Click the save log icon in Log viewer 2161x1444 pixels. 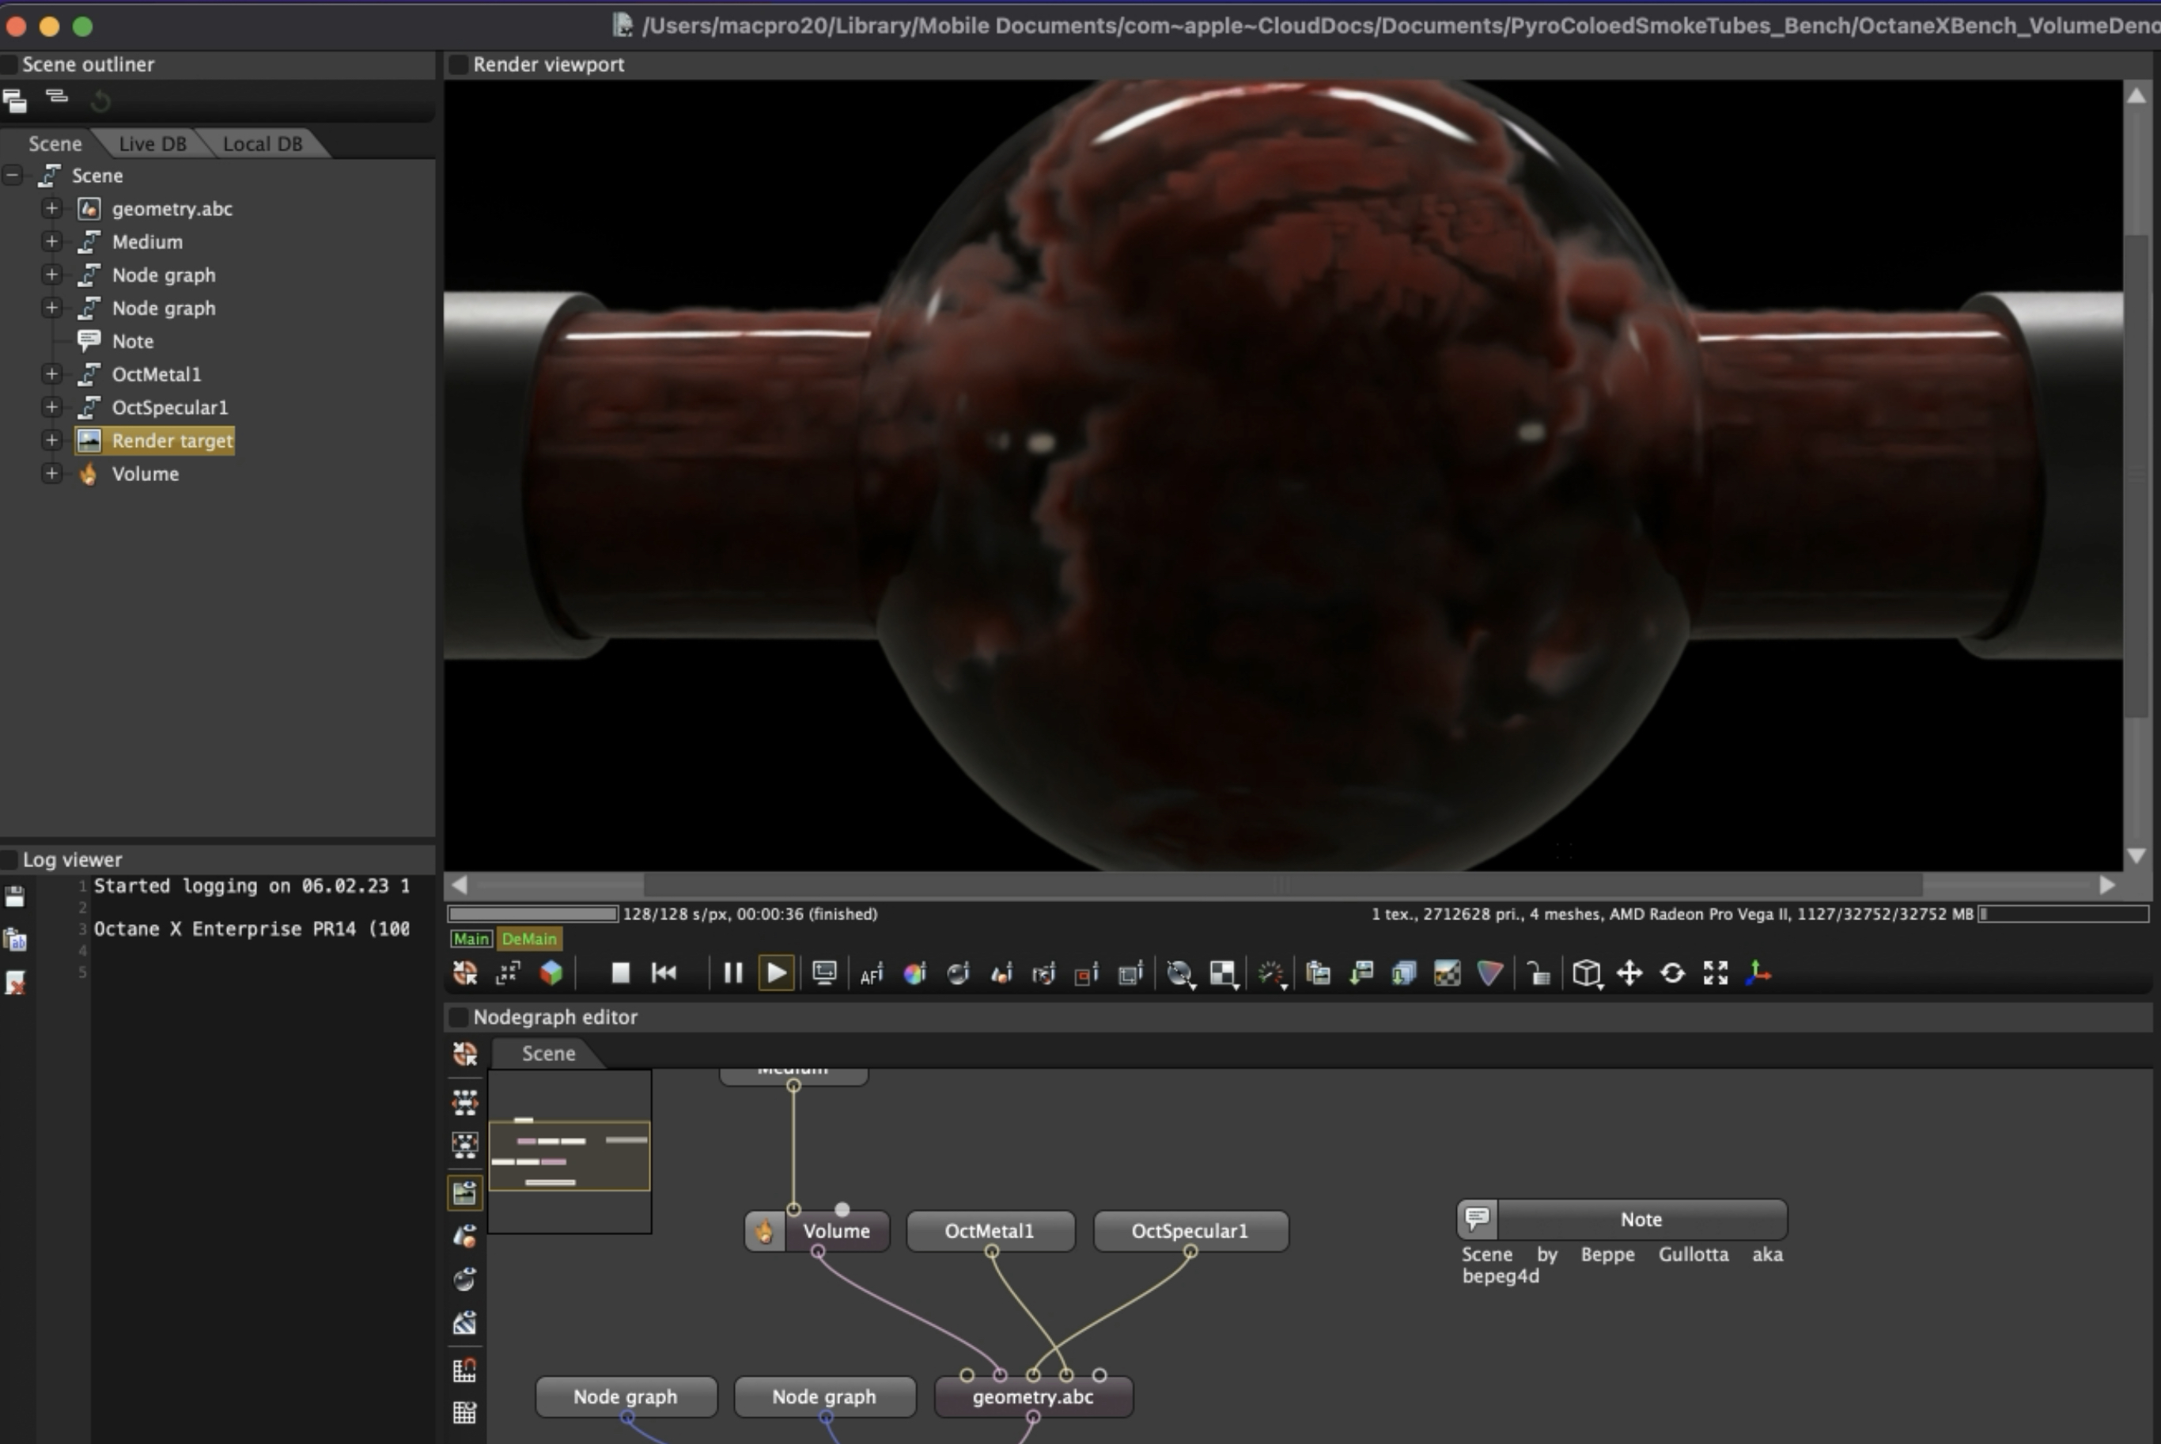(16, 897)
